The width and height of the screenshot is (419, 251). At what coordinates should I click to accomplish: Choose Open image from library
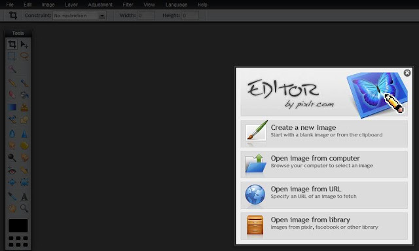point(324,226)
